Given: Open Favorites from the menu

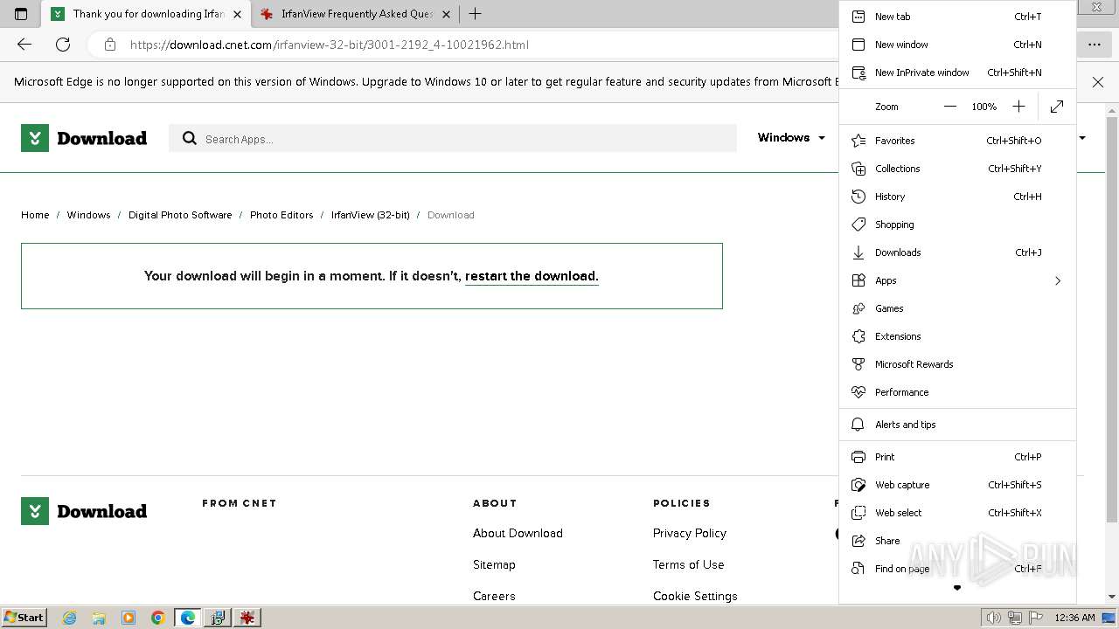Looking at the screenshot, I should click(957, 141).
